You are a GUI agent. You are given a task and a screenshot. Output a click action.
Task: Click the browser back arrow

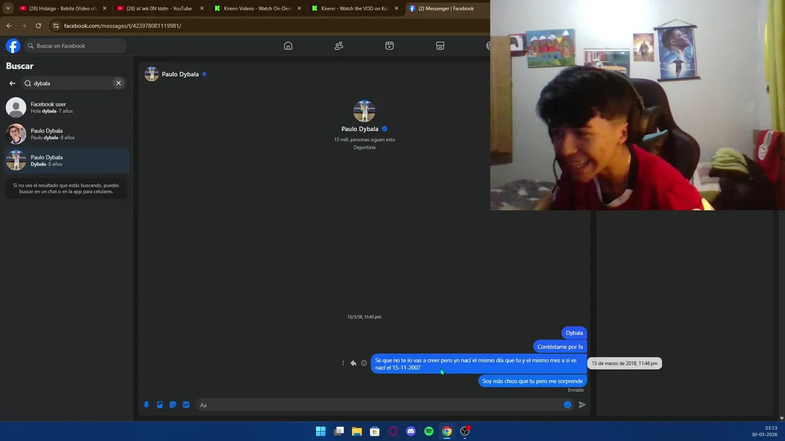9,26
